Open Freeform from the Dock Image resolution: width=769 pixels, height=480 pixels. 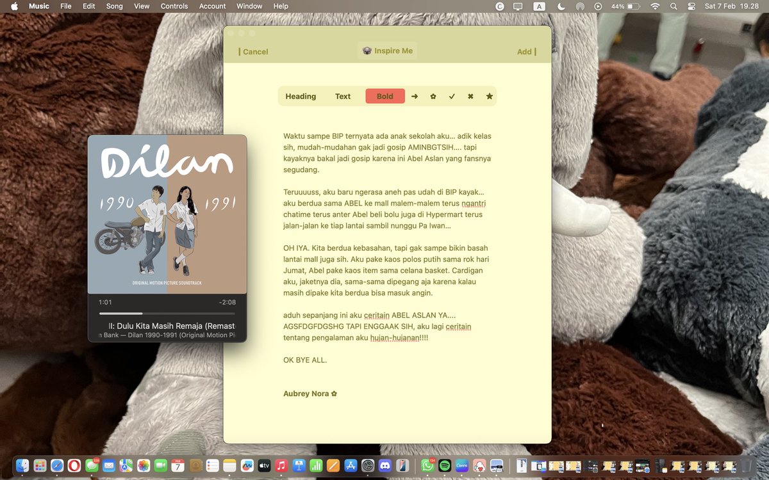point(247,466)
